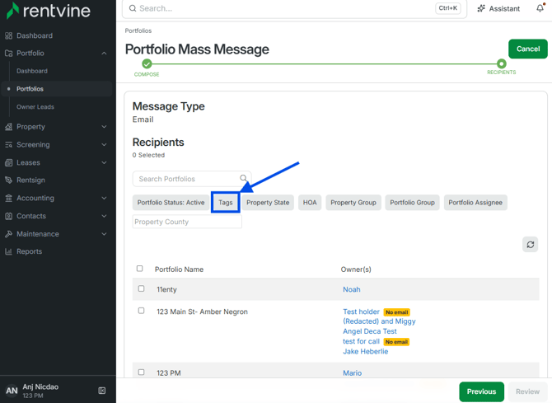Focus the Property County field
552x403 pixels.
click(187, 222)
